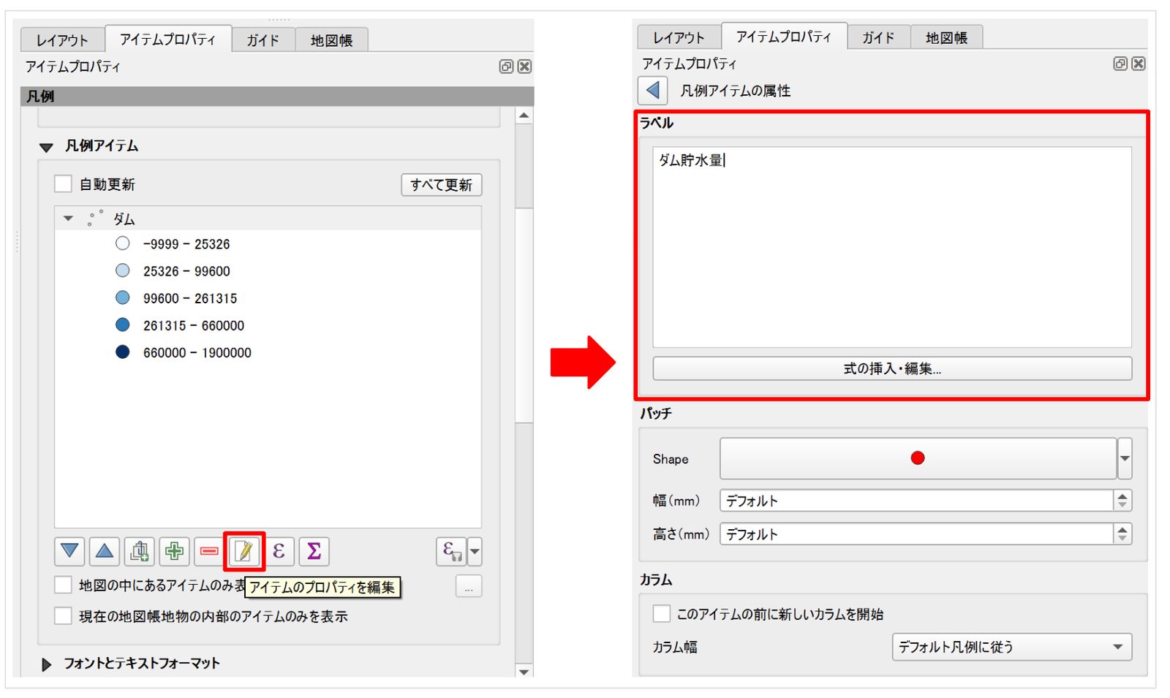Click the red circle Shape patch swatch
The height and width of the screenshot is (698, 1170).
(x=918, y=458)
